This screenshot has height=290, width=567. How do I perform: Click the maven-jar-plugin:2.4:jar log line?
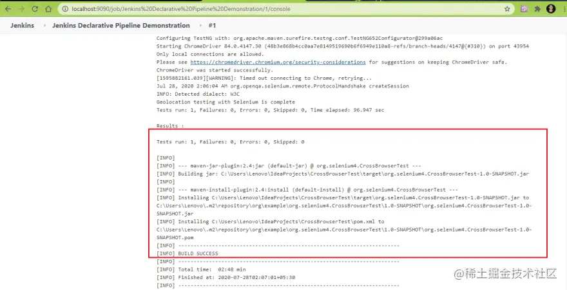(289, 165)
